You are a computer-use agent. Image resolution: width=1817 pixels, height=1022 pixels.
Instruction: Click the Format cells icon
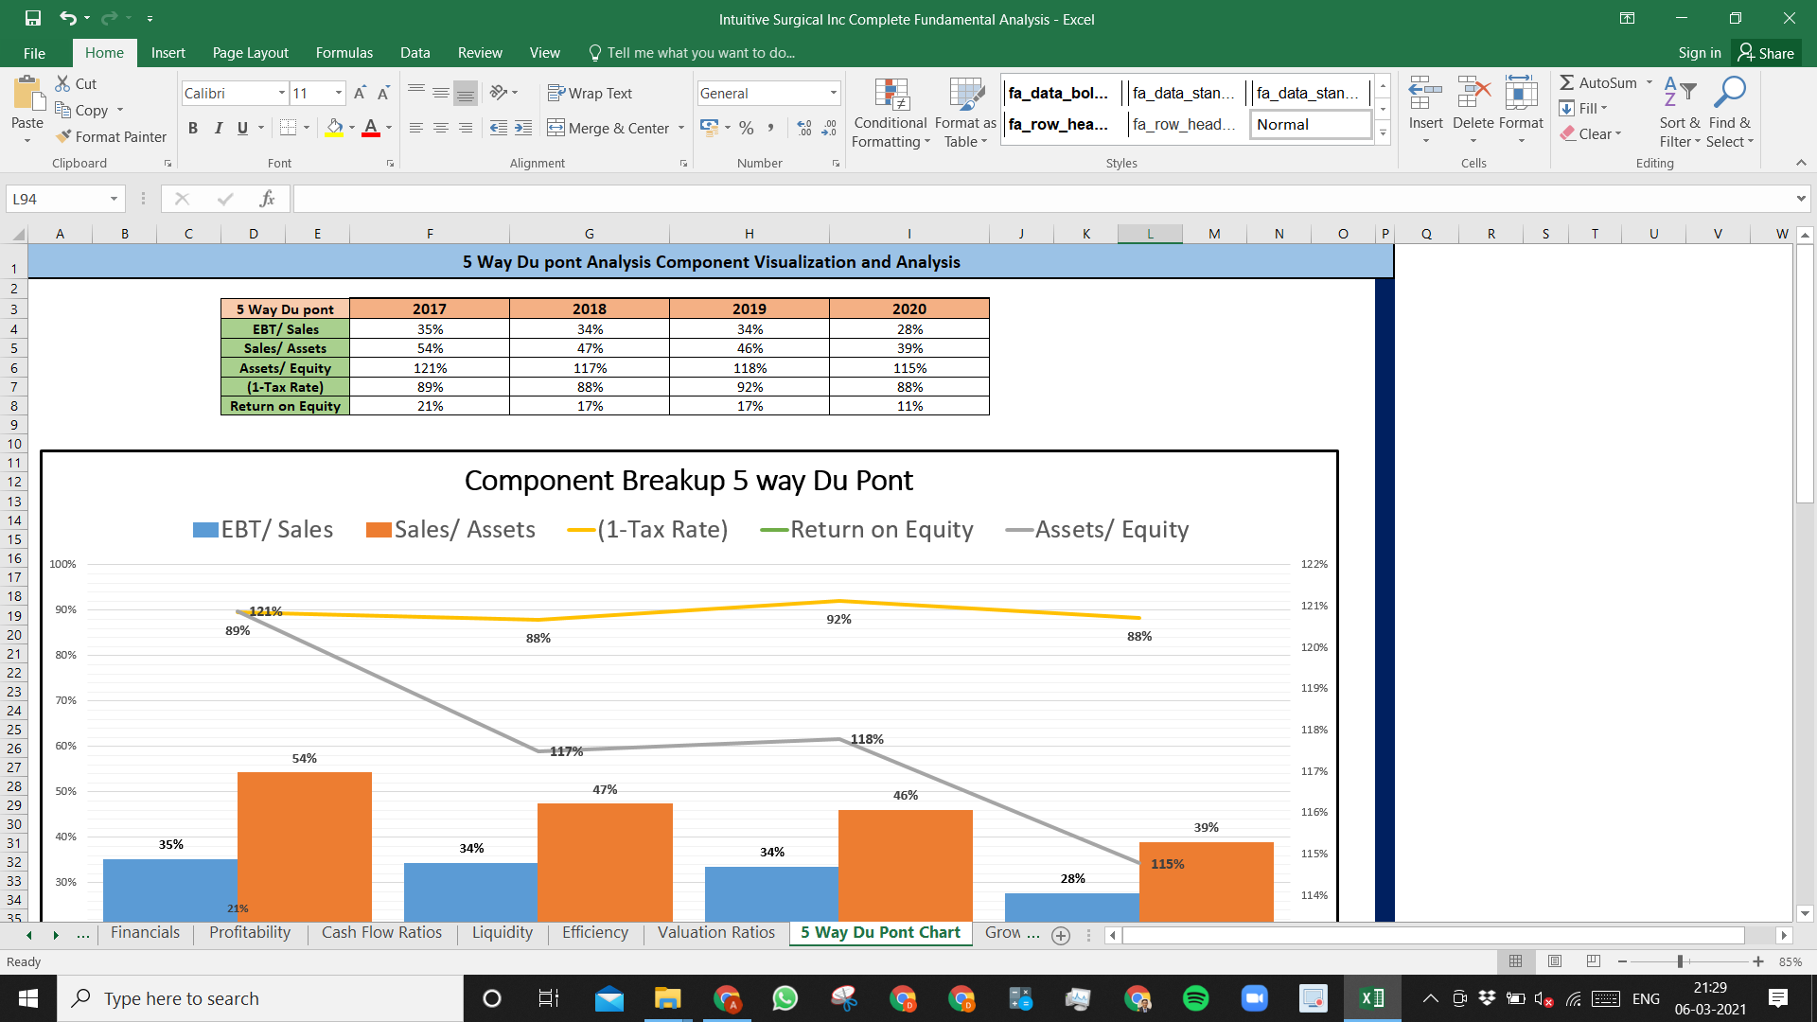pos(1521,95)
